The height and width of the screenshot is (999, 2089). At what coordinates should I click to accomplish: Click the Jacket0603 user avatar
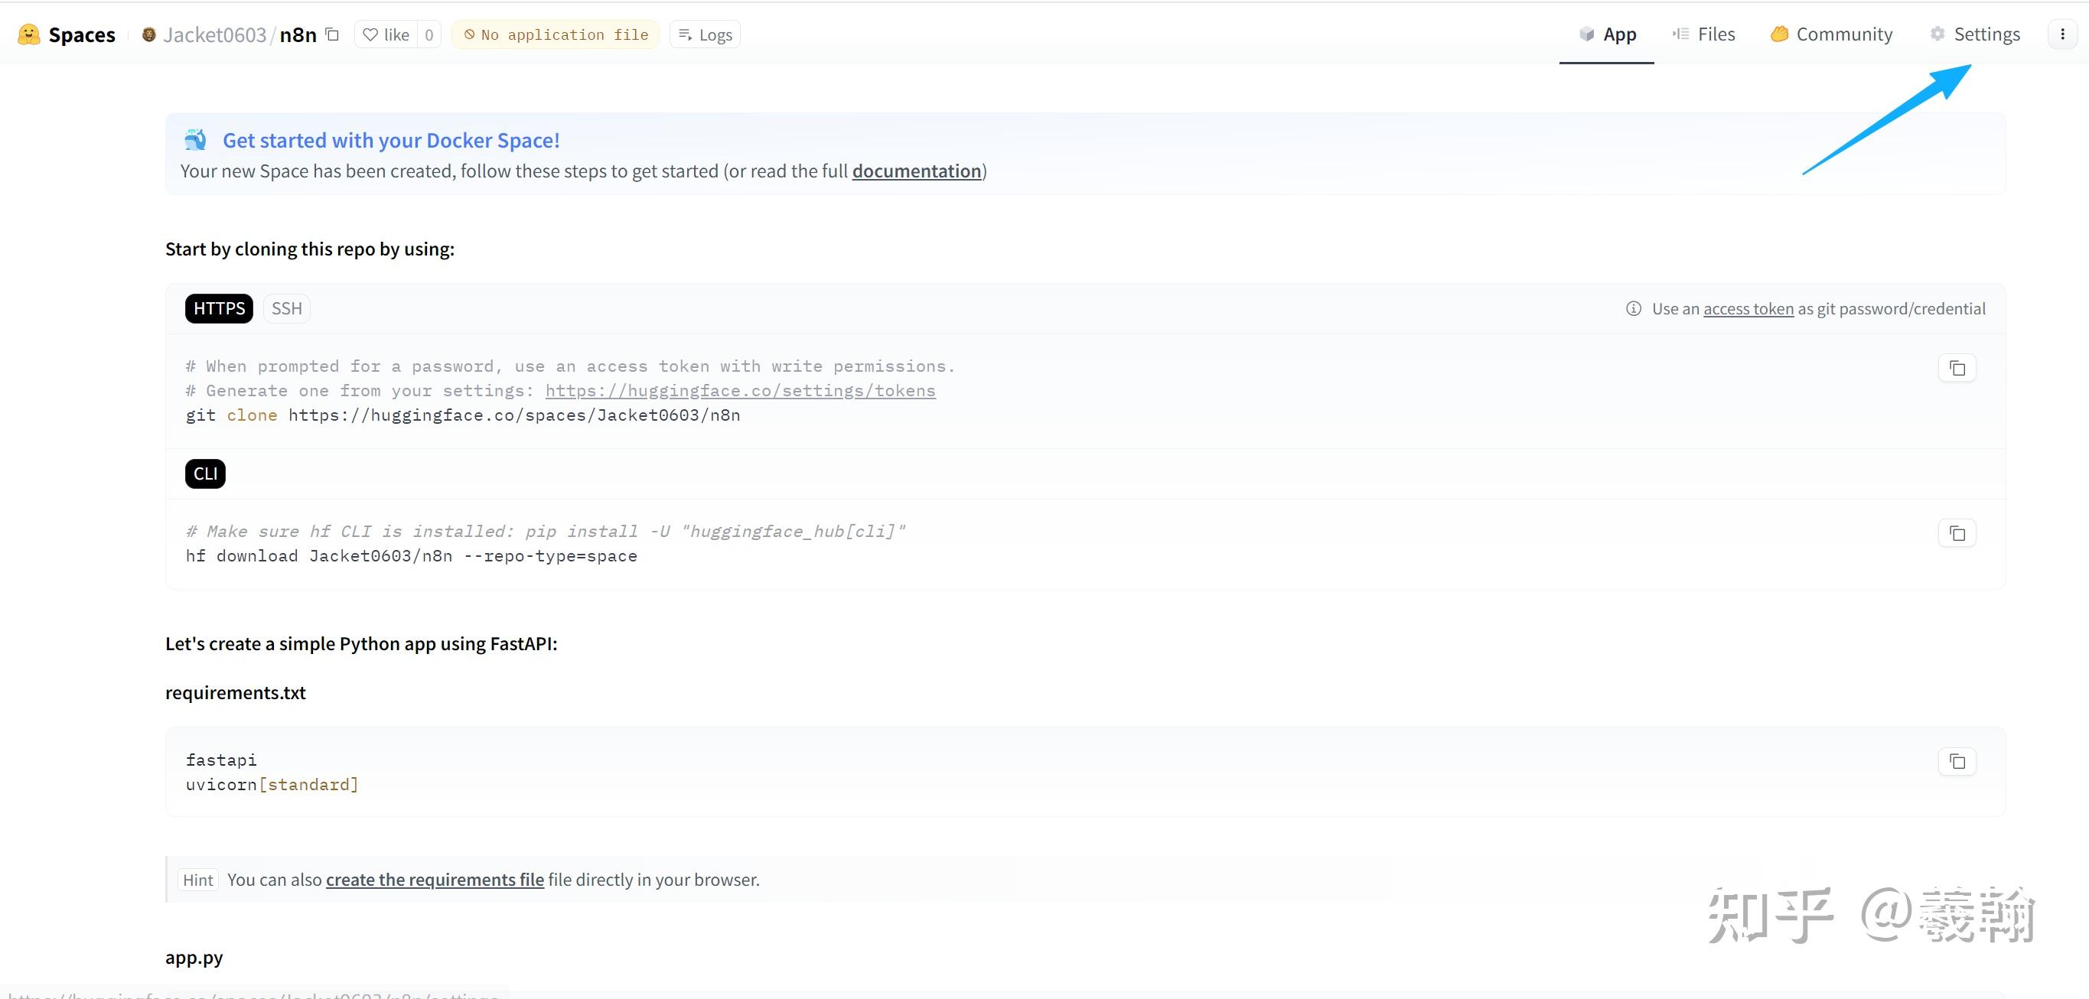(x=148, y=35)
